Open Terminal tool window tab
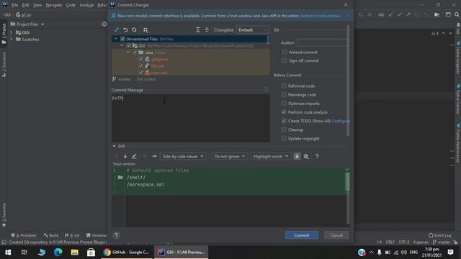Viewport: 461px width, 259px height. click(97, 235)
